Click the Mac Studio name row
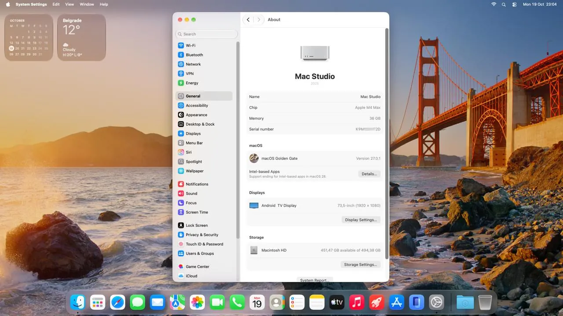 pos(314,97)
